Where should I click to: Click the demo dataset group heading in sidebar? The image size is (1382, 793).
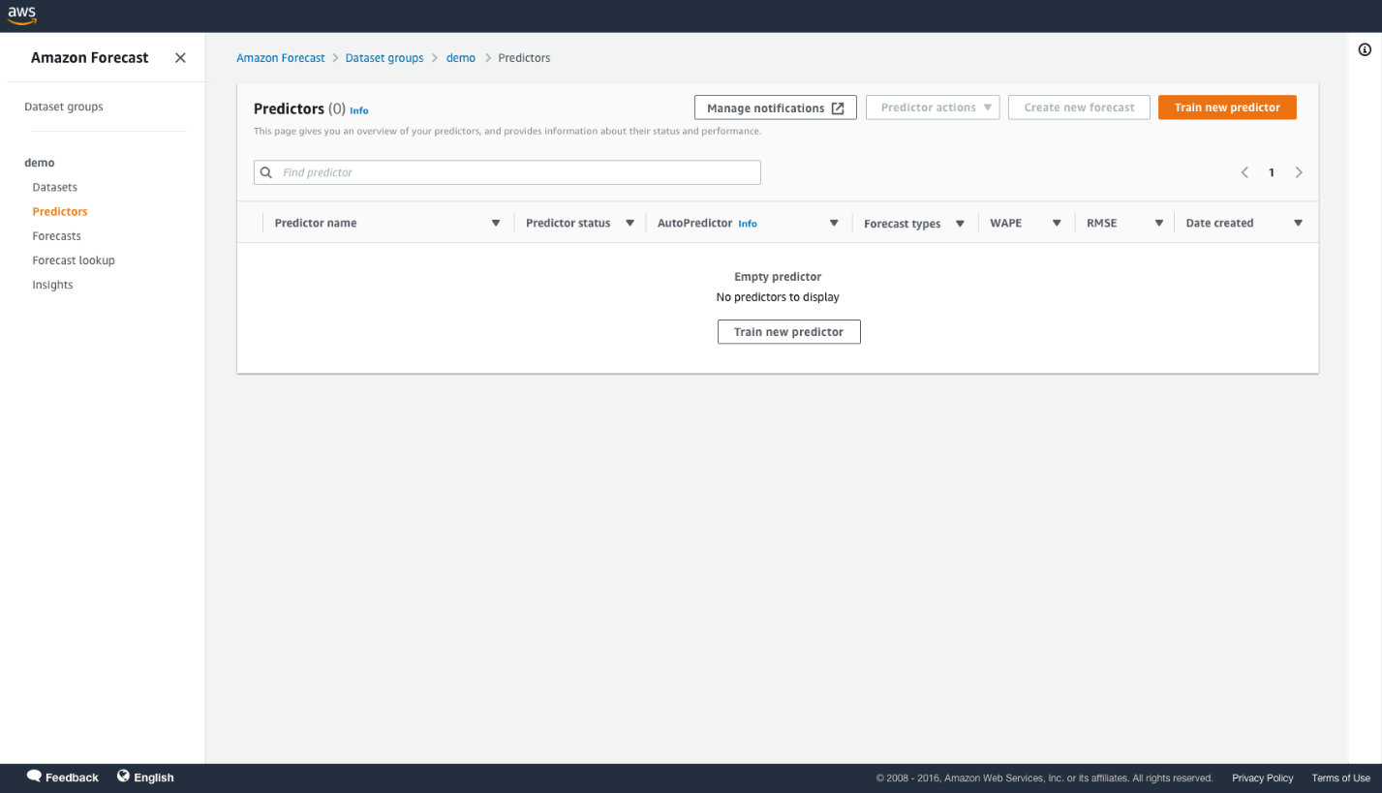[40, 163]
